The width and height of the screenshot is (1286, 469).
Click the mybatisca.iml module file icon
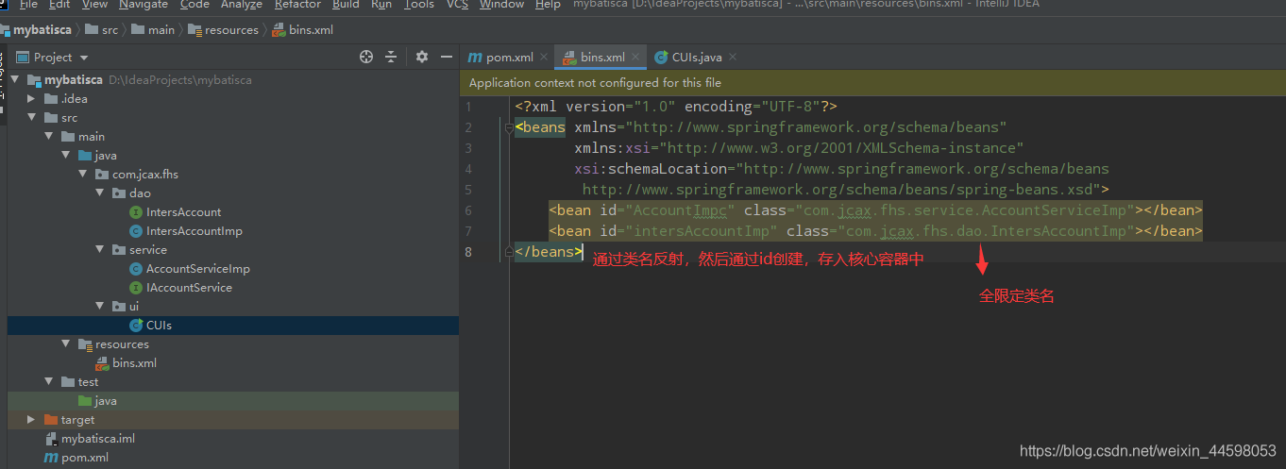[x=51, y=439]
